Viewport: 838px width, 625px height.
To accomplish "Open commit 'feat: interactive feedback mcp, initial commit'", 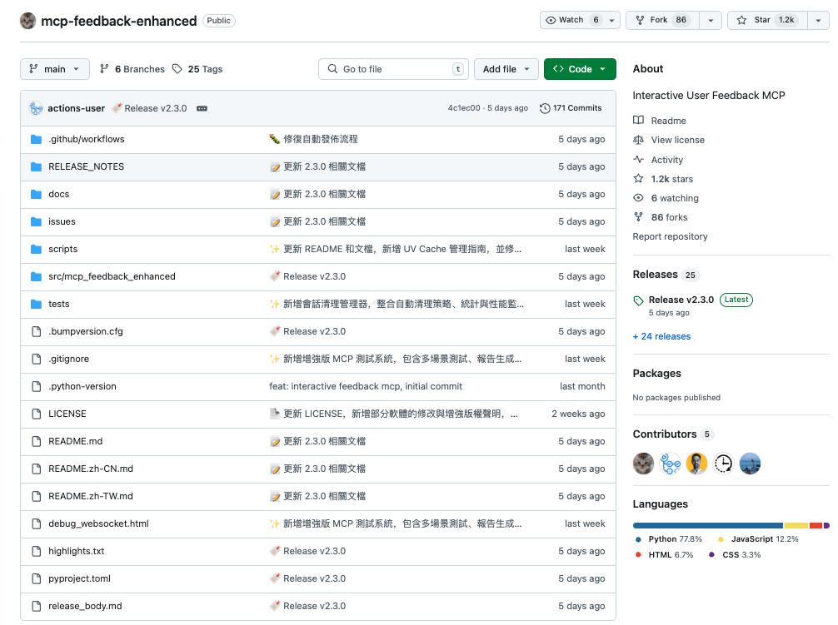I will 366,386.
